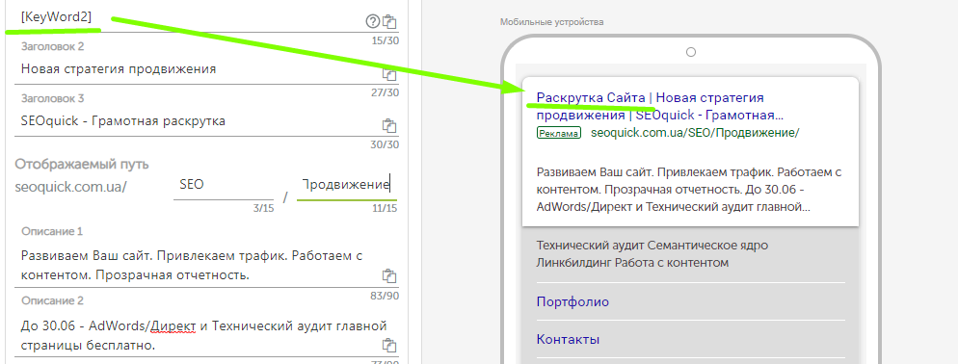Click paste icon for Описание 1 field

click(389, 275)
